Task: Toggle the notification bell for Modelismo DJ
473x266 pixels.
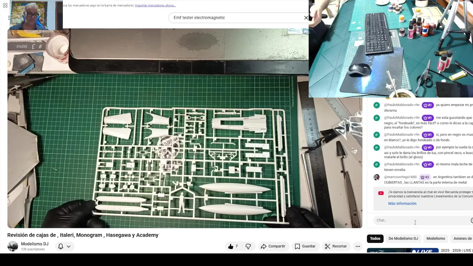Action: pyautogui.click(x=61, y=246)
